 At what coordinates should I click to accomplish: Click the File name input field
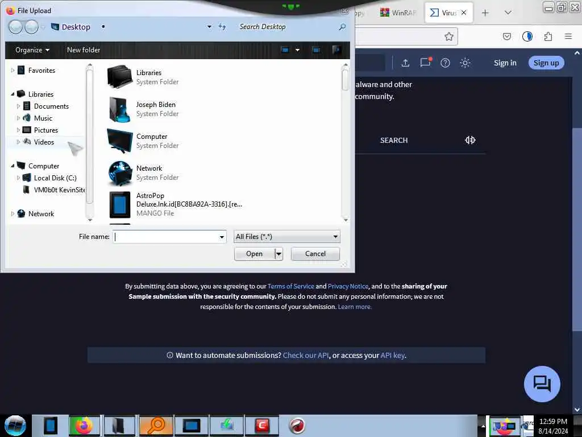[165, 237]
